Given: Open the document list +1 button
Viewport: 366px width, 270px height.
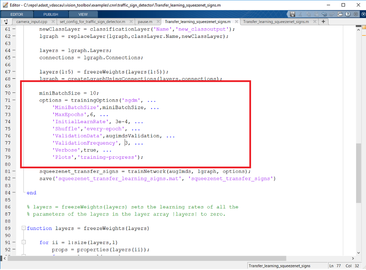Looking at the screenshot, I should [6, 22].
